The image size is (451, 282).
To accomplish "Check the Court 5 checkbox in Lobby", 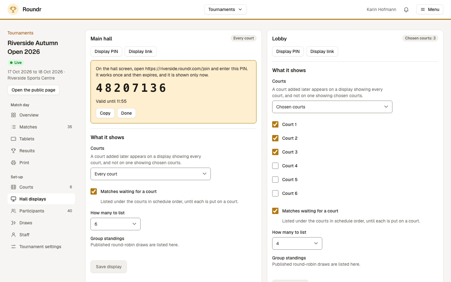I will 275,180.
